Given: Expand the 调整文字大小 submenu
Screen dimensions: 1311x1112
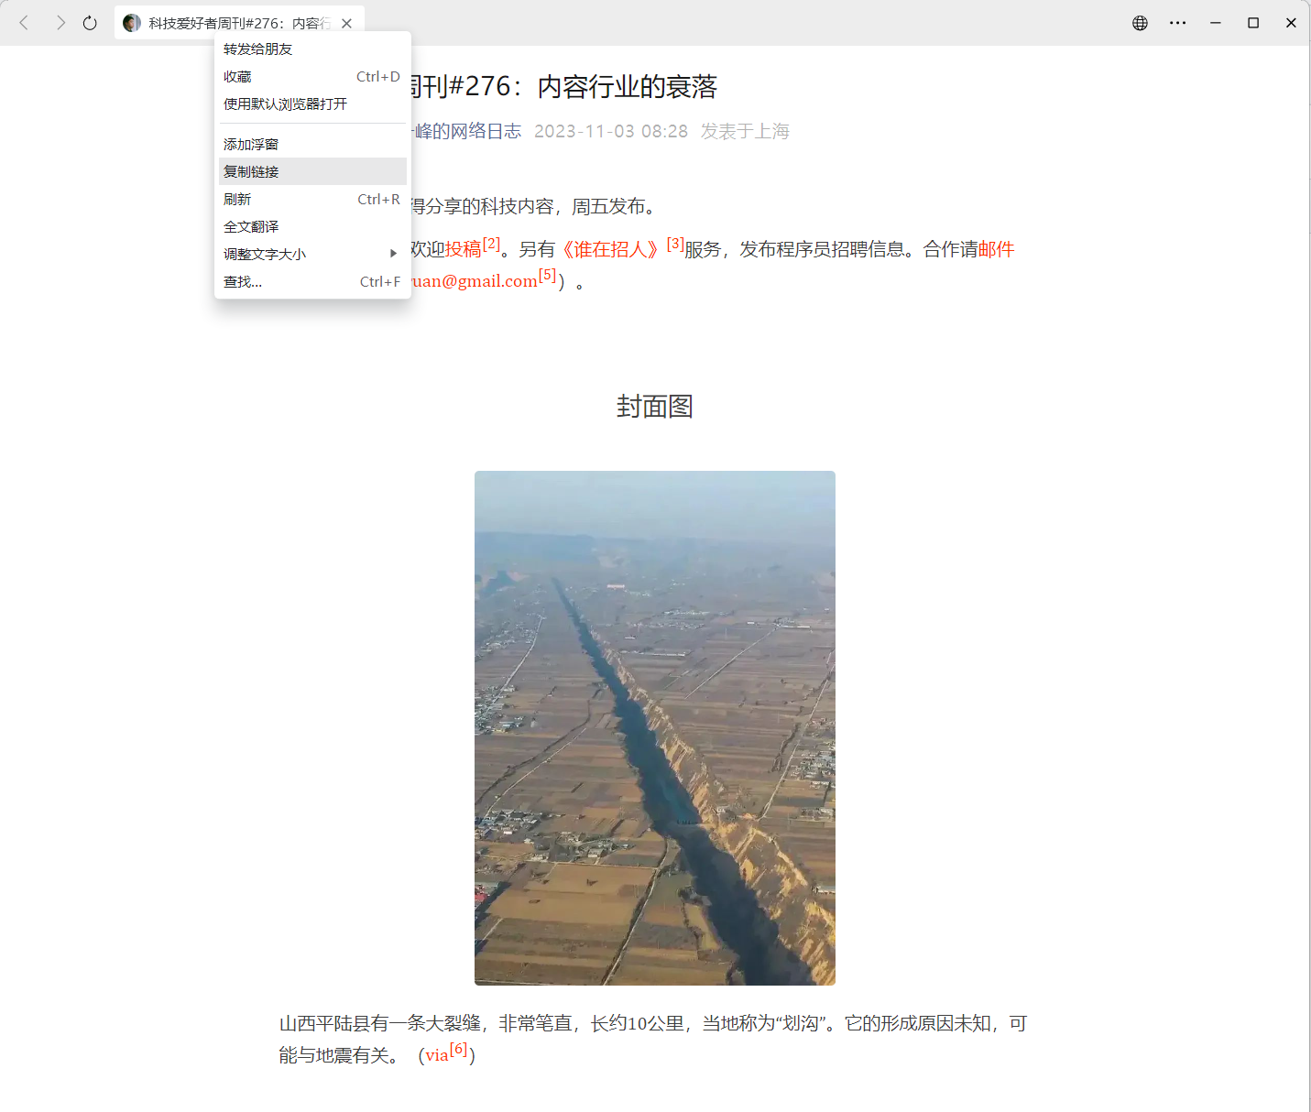Looking at the screenshot, I should point(263,254).
